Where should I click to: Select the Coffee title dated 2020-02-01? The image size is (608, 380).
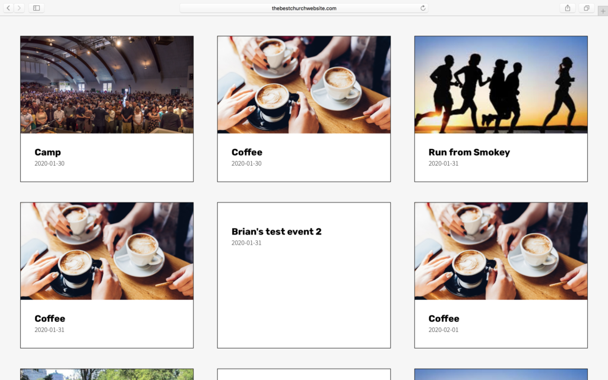(444, 318)
